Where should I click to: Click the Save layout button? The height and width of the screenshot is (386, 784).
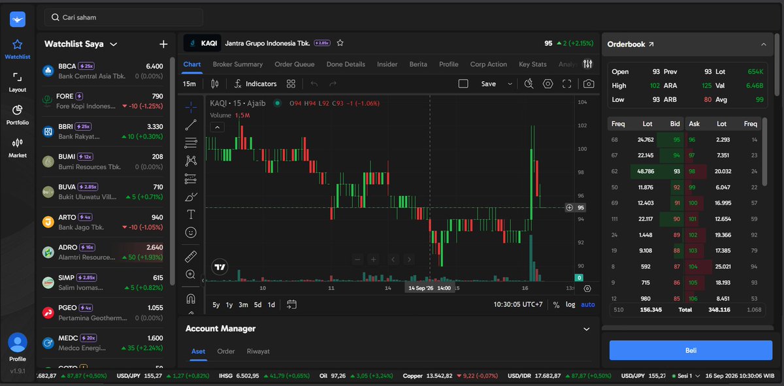tap(489, 84)
